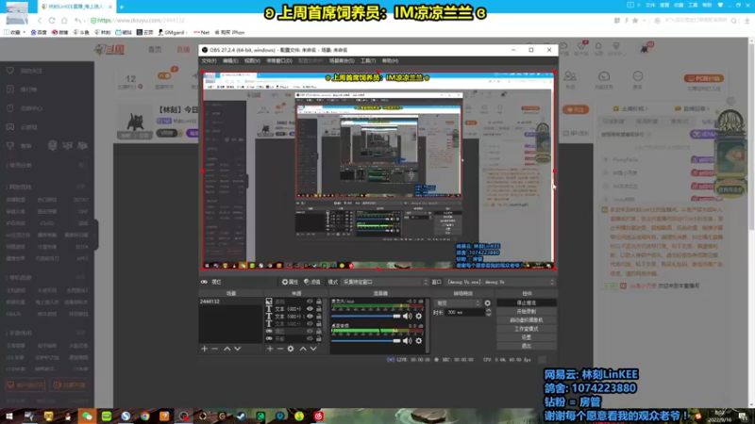Open OBS 设置 settings button
This screenshot has height=424, width=755.
click(527, 337)
